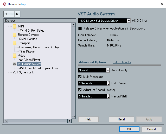The width and height of the screenshot is (166, 134).
Task: Click the Remote Devices folder icon
Action: pos(15,35)
